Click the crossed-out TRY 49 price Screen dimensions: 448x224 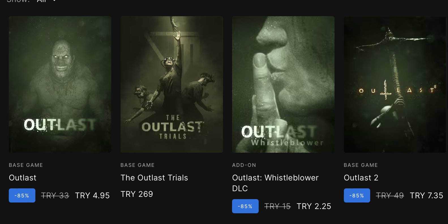coord(390,195)
